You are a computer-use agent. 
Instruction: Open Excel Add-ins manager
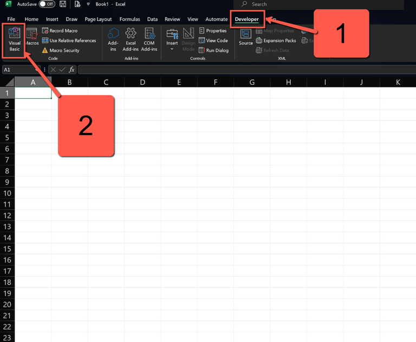(x=131, y=39)
